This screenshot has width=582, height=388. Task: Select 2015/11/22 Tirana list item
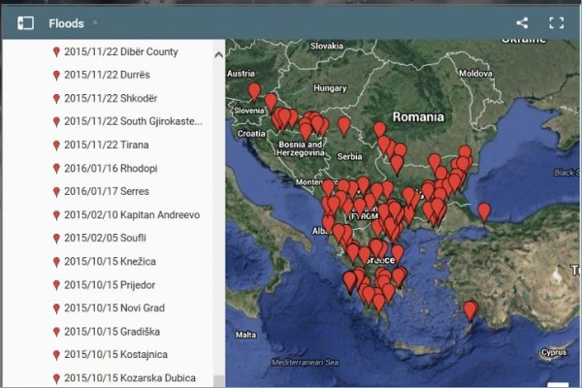coord(107,145)
